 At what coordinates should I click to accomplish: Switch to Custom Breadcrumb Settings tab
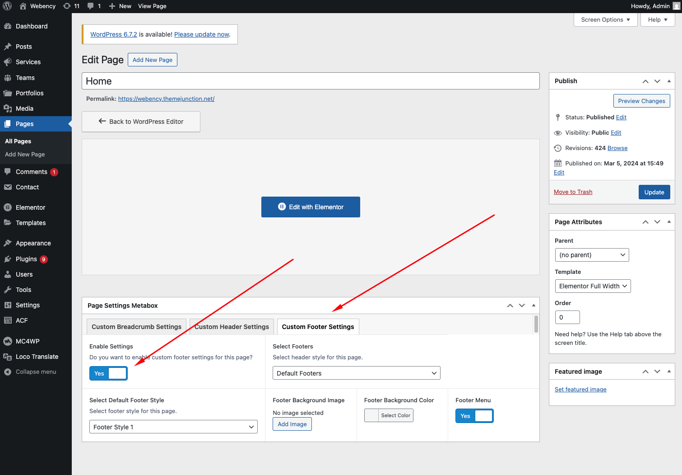click(136, 327)
